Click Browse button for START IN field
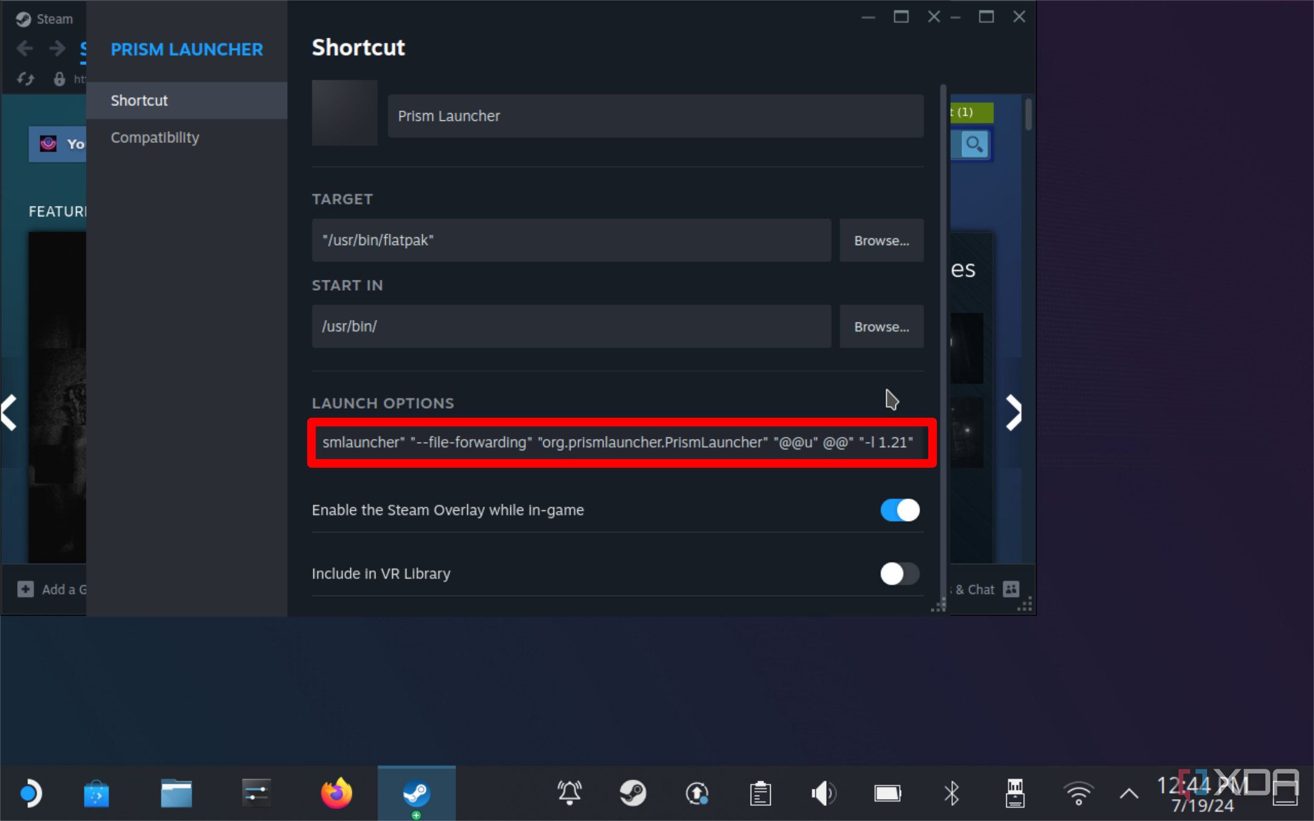Viewport: 1314px width, 821px height. (x=881, y=325)
